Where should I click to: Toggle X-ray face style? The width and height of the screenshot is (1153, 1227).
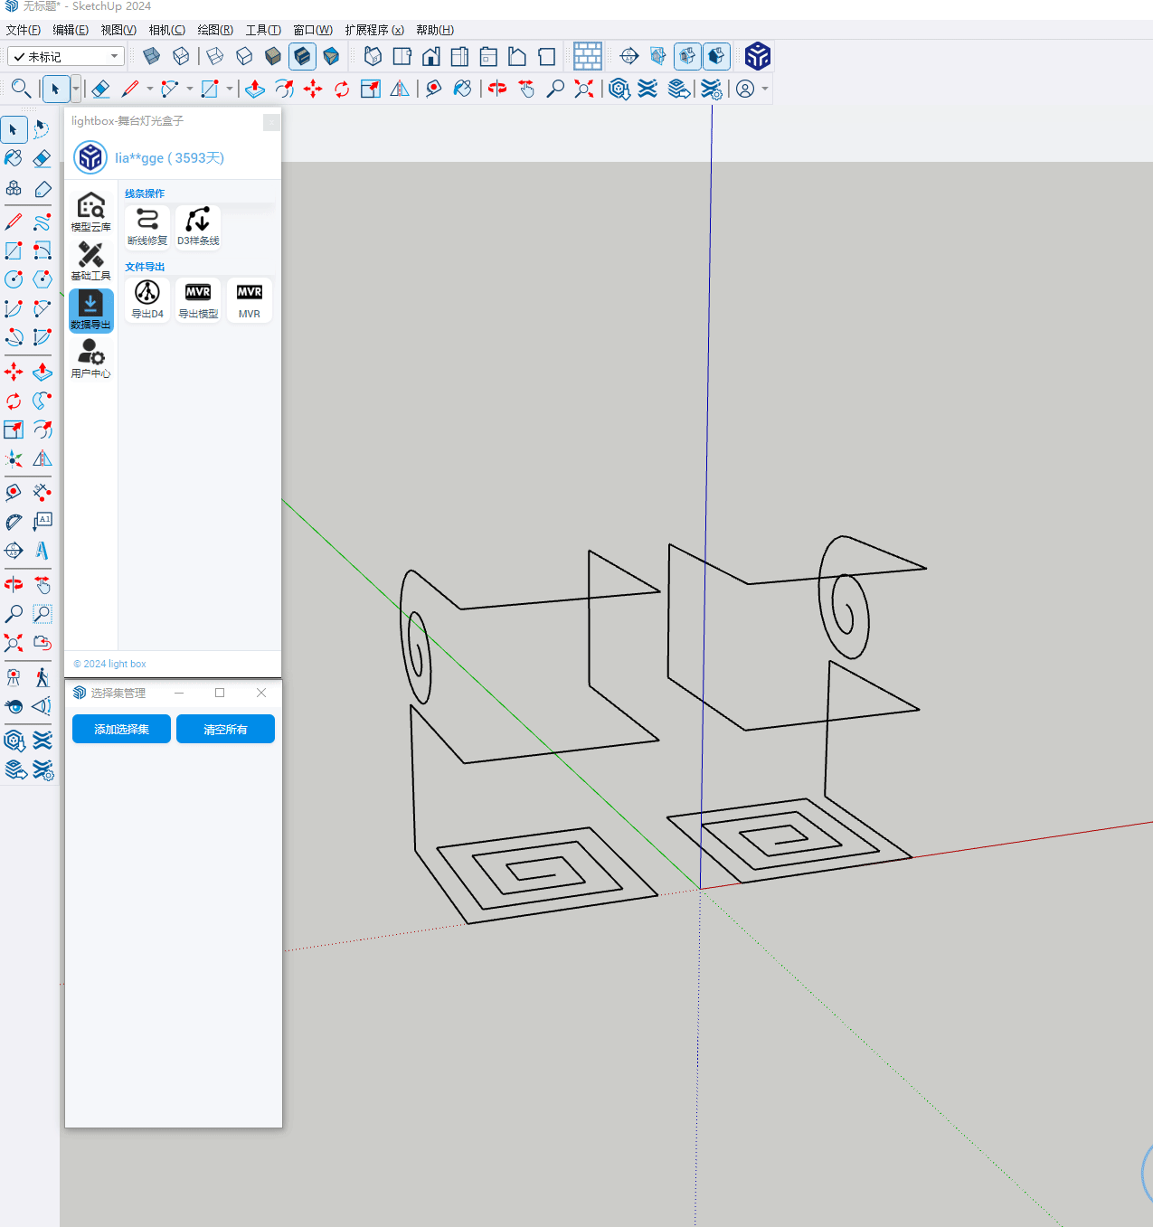[152, 57]
